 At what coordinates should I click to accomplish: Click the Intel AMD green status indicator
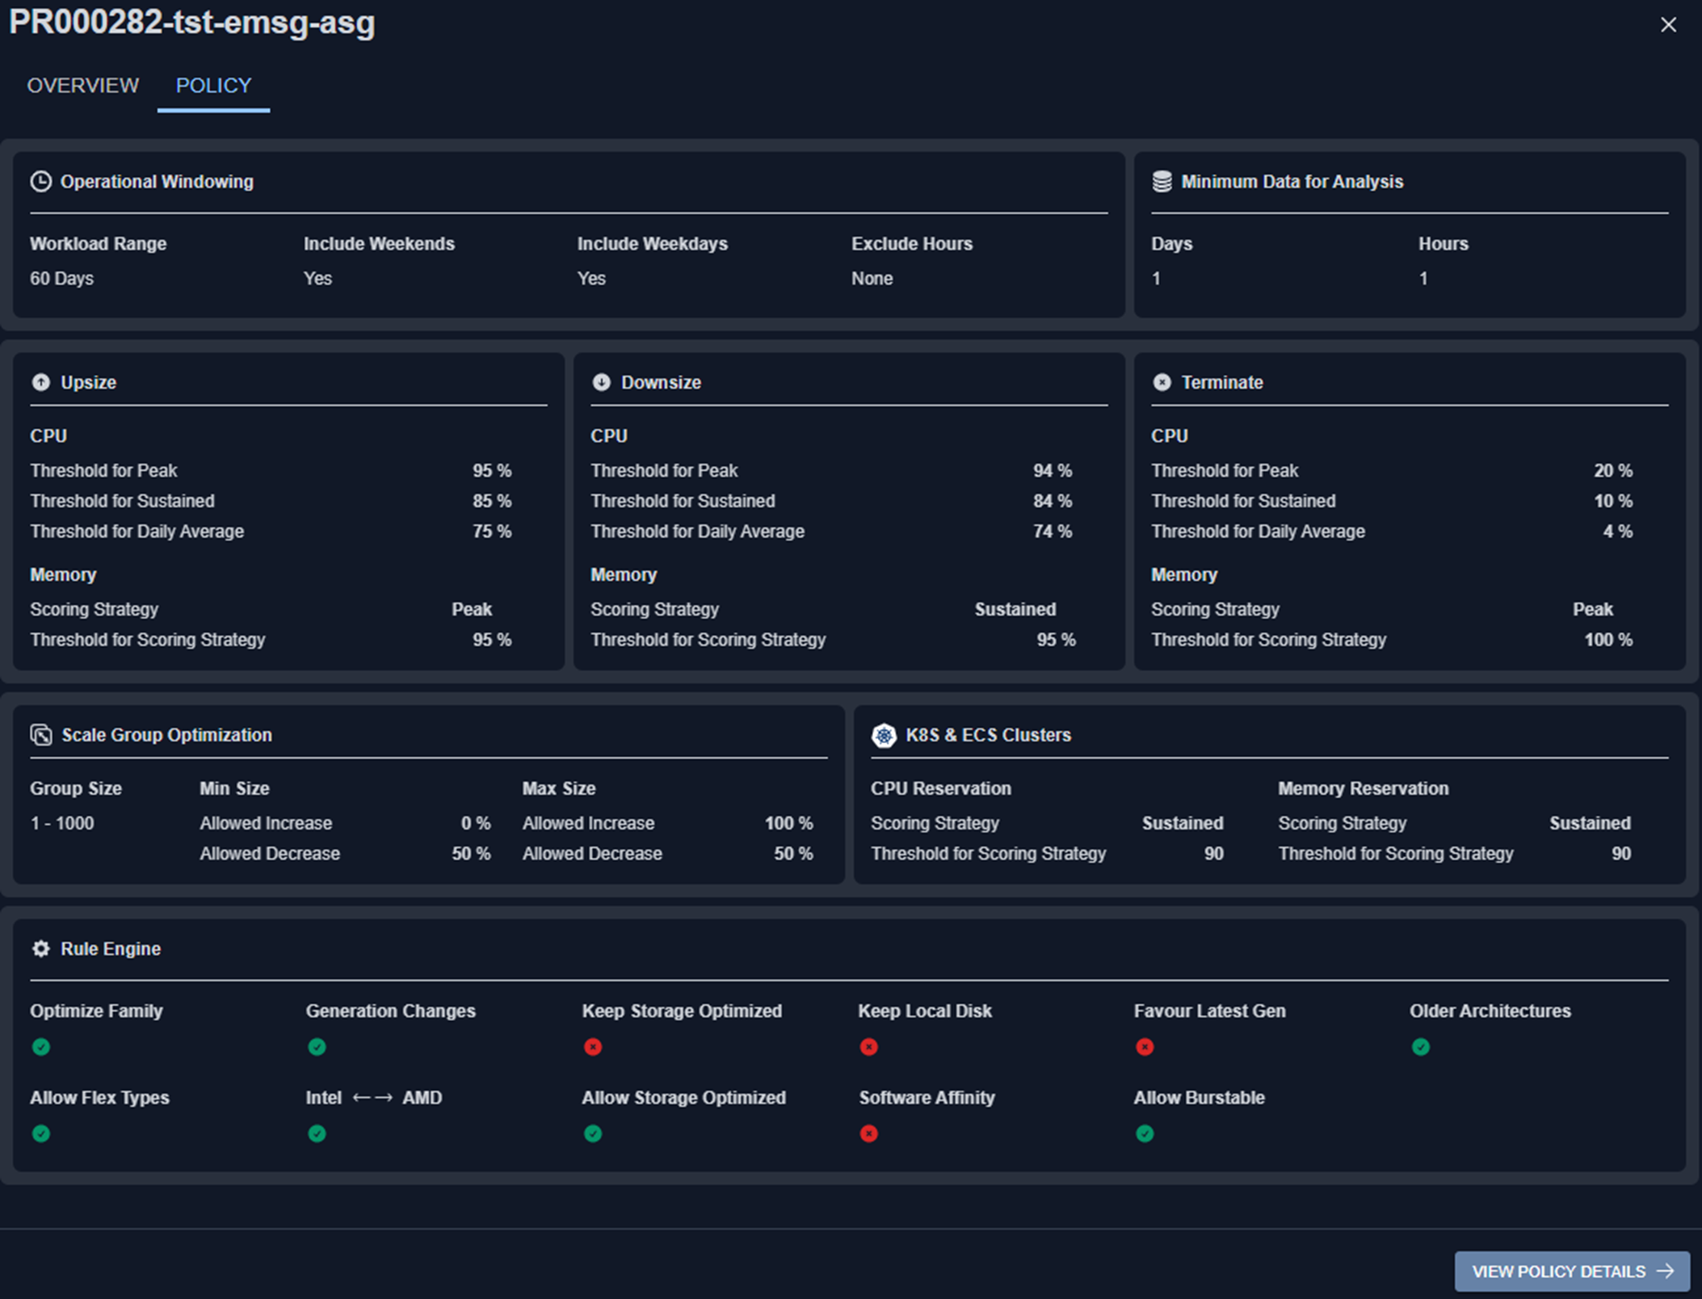317,1133
